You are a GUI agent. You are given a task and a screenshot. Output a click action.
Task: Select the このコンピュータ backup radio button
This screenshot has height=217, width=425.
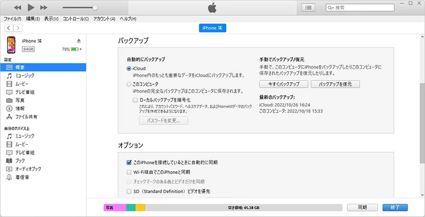coord(129,84)
